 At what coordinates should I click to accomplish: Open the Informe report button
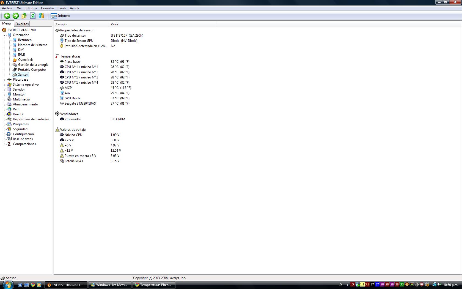coord(61,16)
